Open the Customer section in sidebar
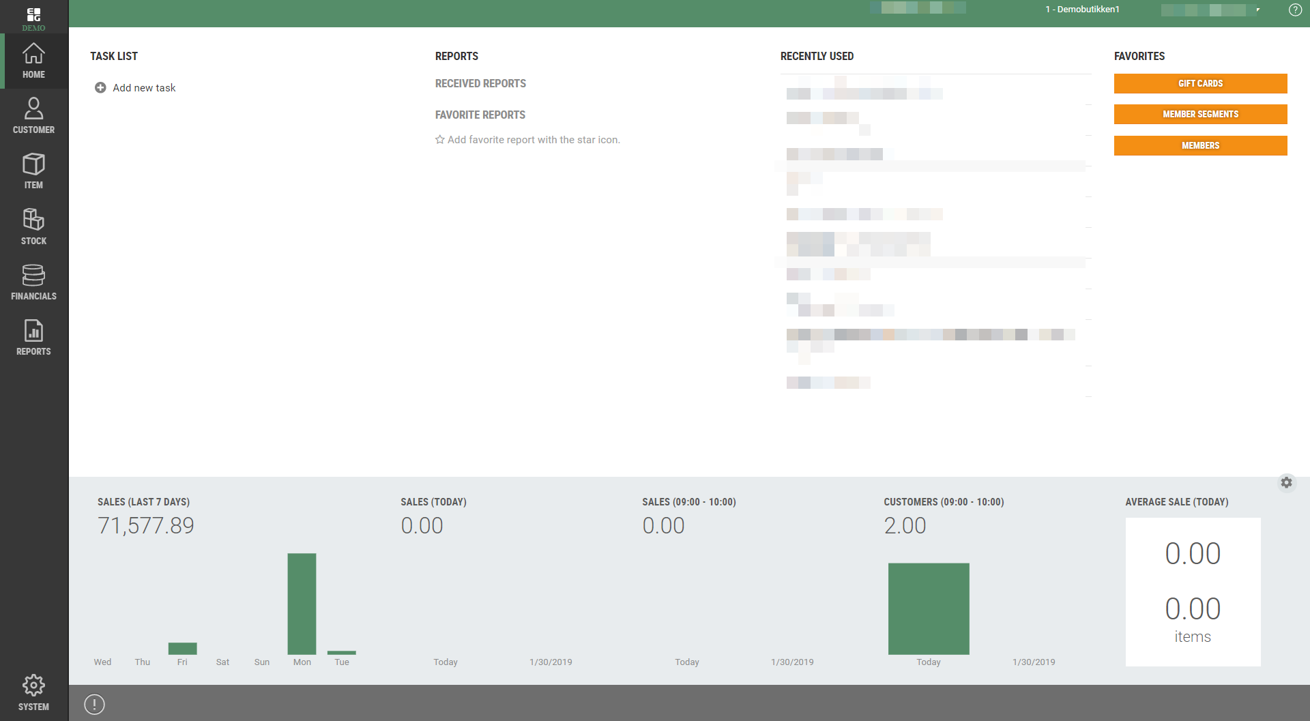 (33, 115)
